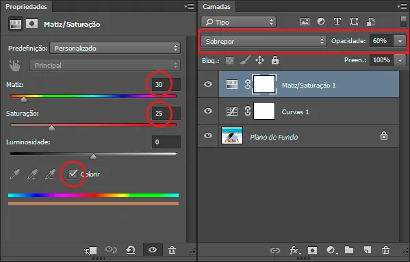Hide the Plano de Fundo layer

click(208, 135)
